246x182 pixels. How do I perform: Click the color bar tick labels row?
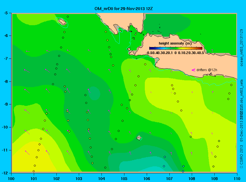pyautogui.click(x=175, y=53)
